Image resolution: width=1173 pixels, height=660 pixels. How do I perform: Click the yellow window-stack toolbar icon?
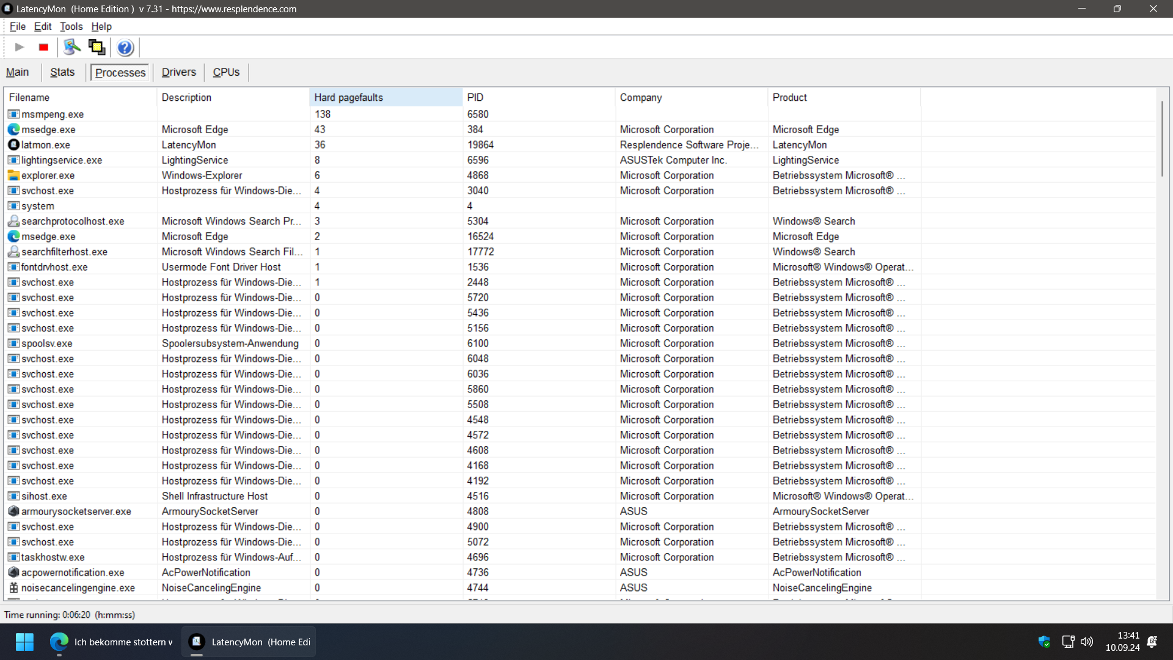[x=97, y=47]
